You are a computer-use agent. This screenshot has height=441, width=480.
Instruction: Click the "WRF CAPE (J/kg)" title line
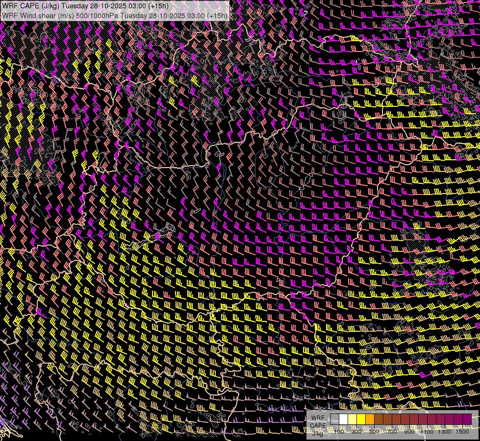[85, 5]
